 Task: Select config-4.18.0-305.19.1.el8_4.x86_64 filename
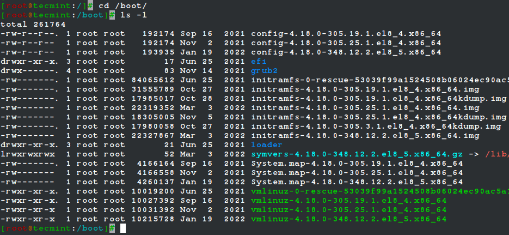346,33
